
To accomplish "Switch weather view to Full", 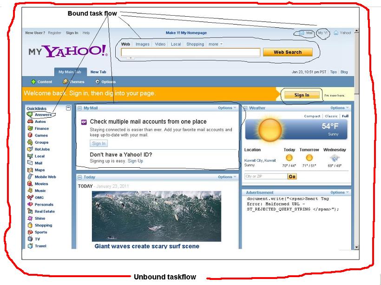I will [x=345, y=116].
